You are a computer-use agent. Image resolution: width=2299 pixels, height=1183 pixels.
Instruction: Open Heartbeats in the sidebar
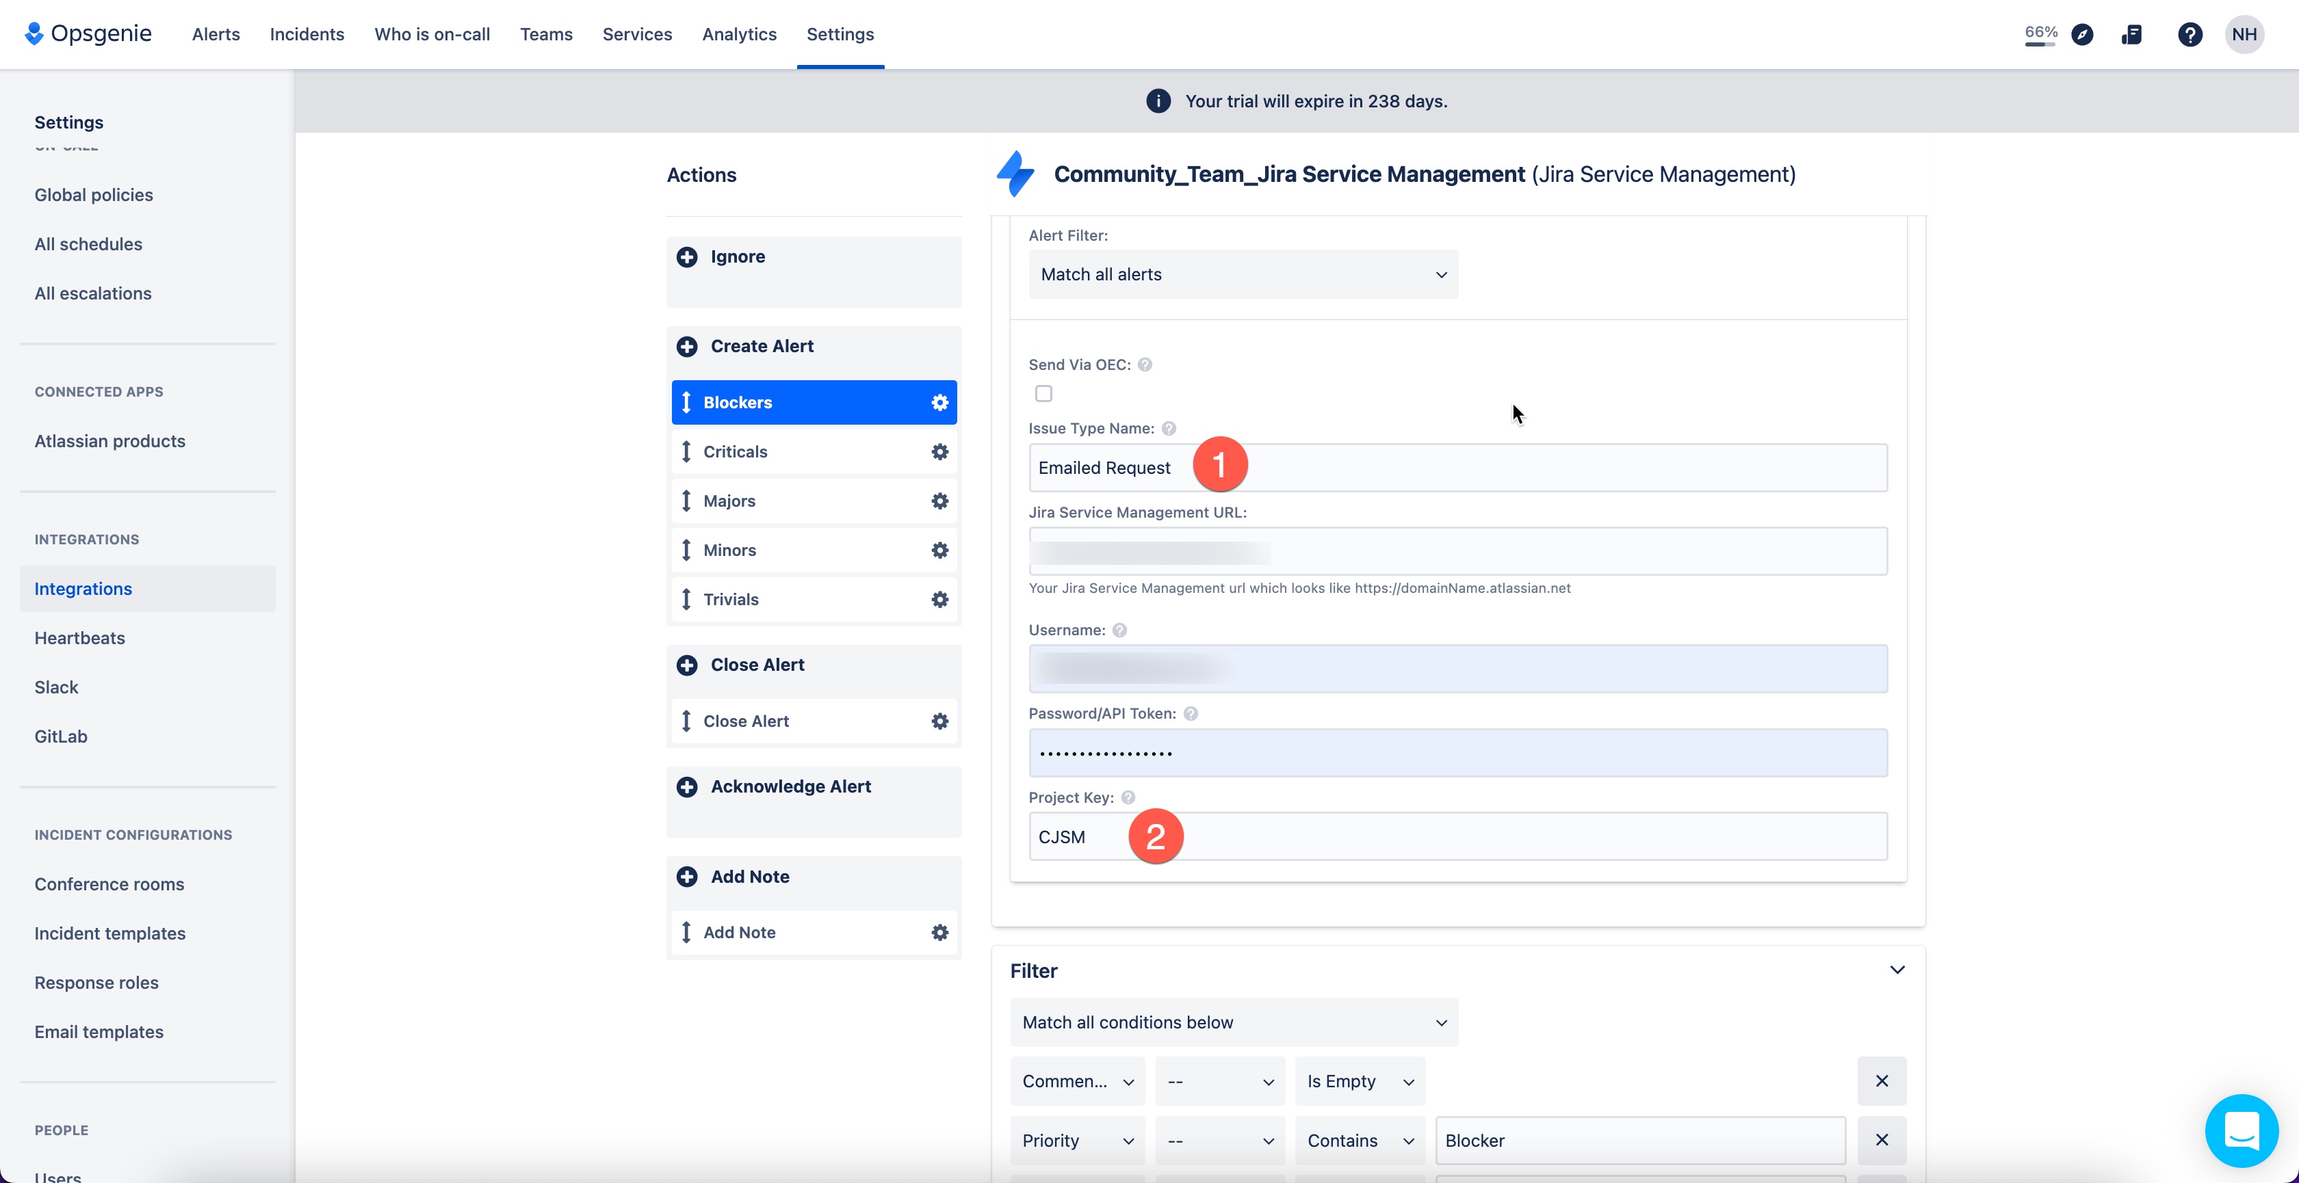click(79, 638)
